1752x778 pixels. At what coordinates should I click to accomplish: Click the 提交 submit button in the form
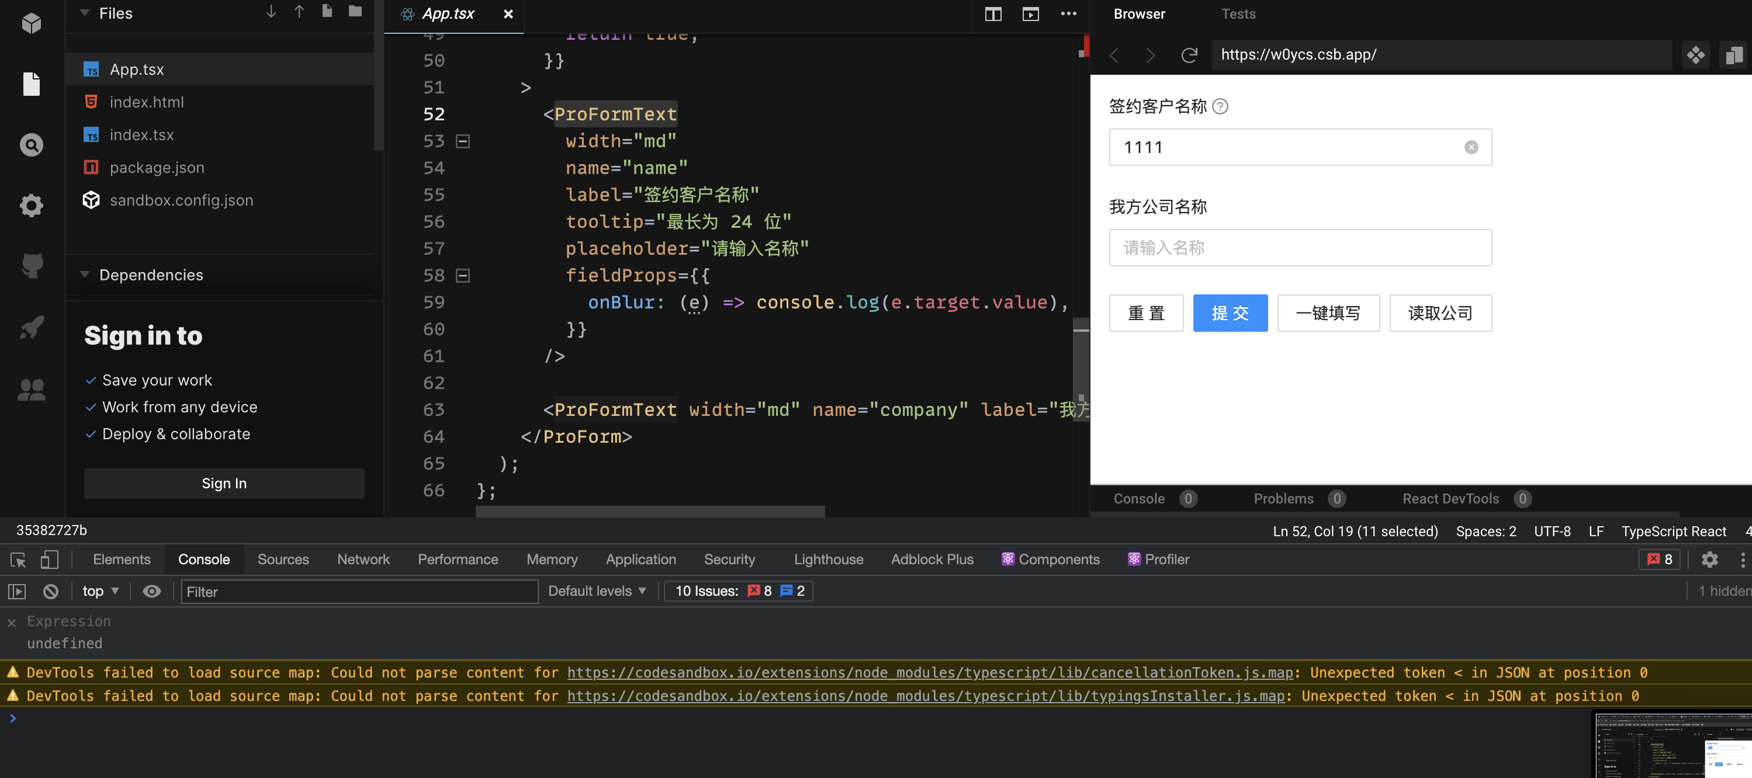(1230, 313)
